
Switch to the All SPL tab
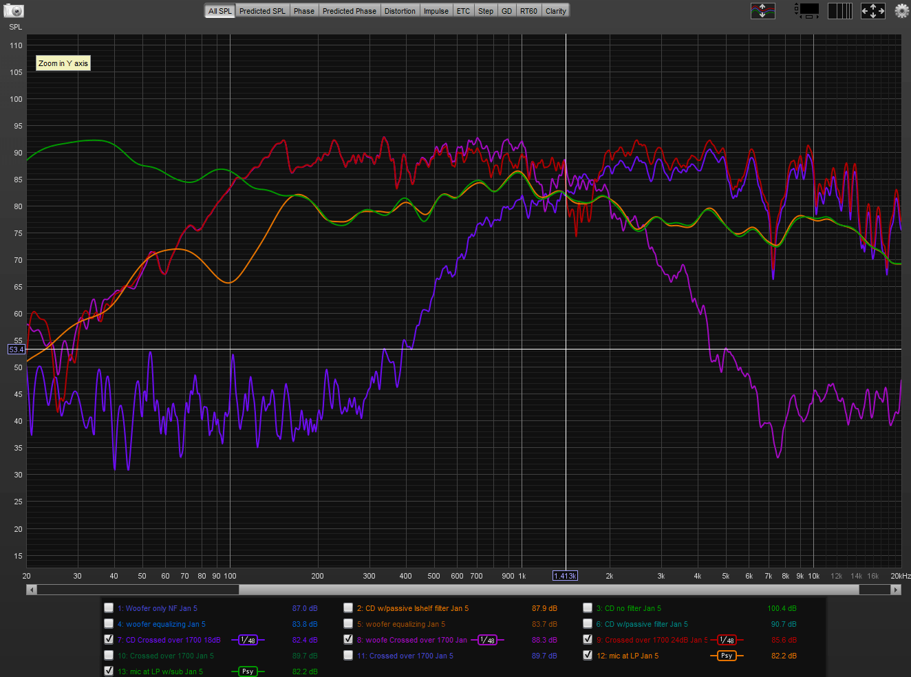tap(220, 11)
